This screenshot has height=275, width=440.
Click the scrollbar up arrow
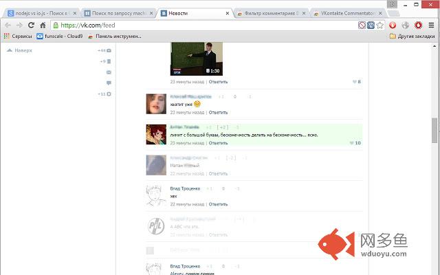(434, 46)
